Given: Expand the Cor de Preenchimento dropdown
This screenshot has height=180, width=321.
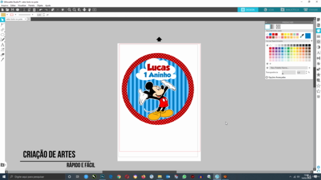Looking at the screenshot, I should tap(311, 41).
